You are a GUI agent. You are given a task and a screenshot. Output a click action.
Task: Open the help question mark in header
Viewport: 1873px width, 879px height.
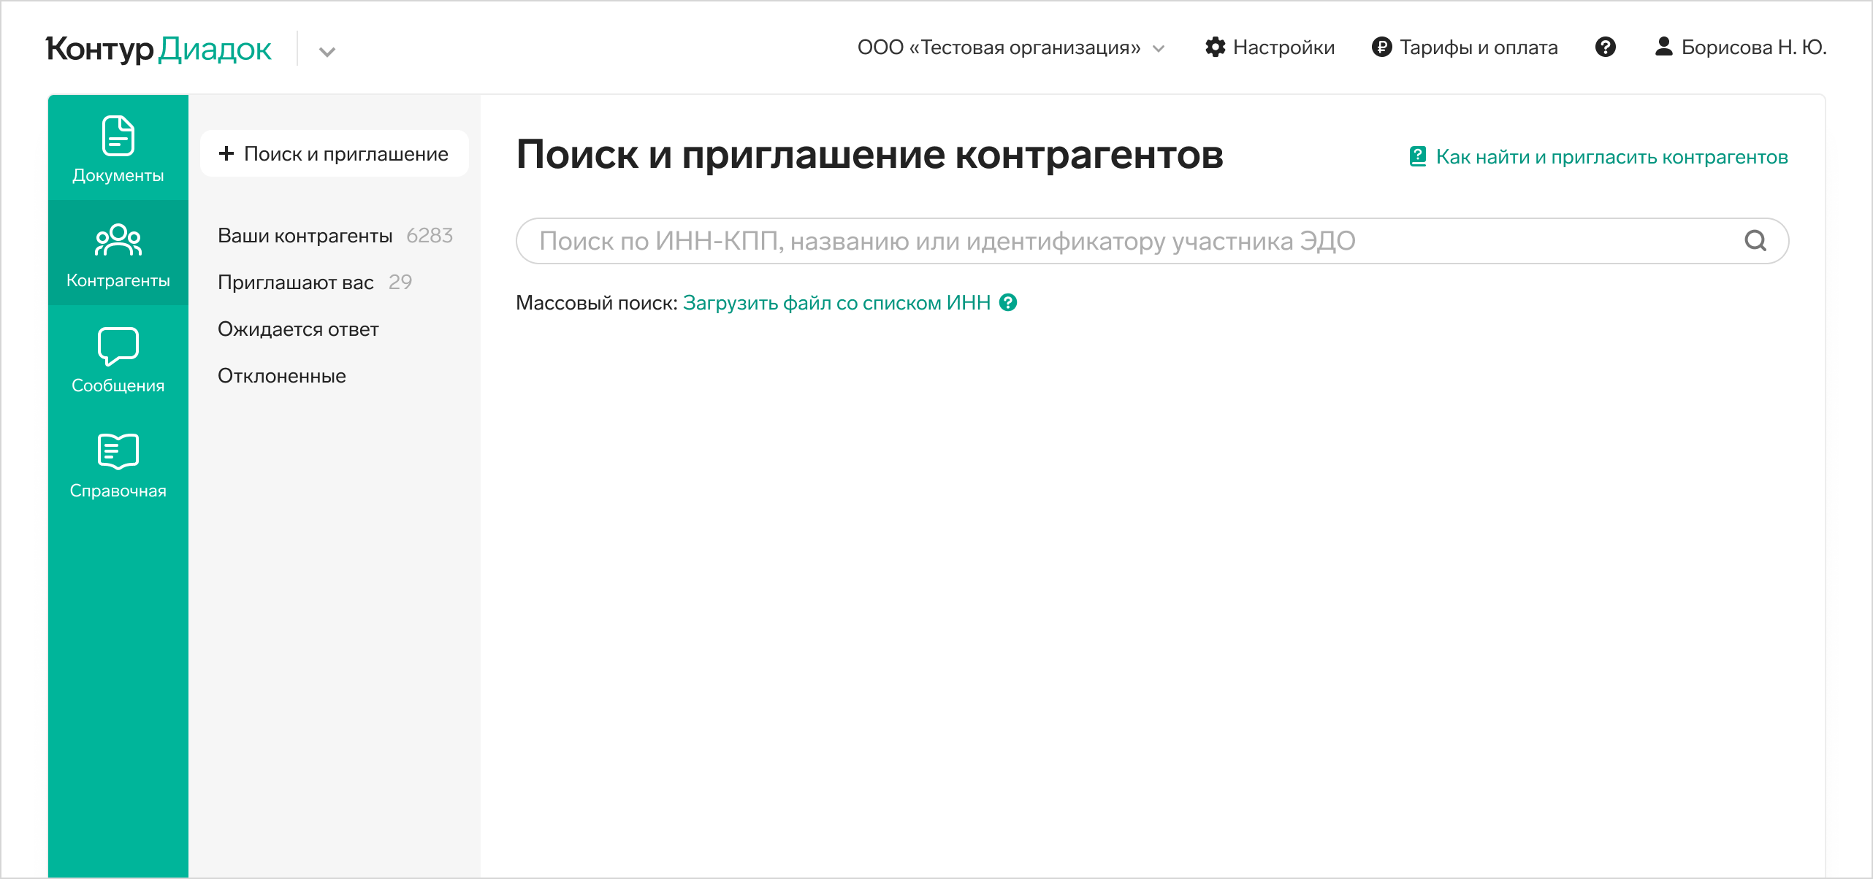coord(1606,47)
